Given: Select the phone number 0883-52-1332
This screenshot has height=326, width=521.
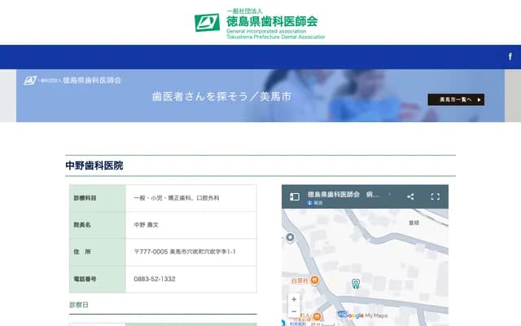Looking at the screenshot, I should point(155,279).
